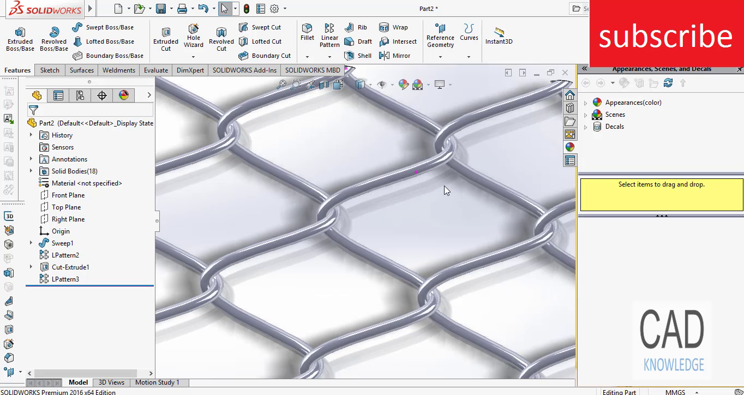
Task: Click the Zoom to Fit view icon
Action: [282, 85]
